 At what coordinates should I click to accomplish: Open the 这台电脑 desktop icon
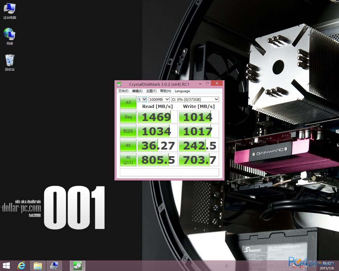[x=10, y=11]
